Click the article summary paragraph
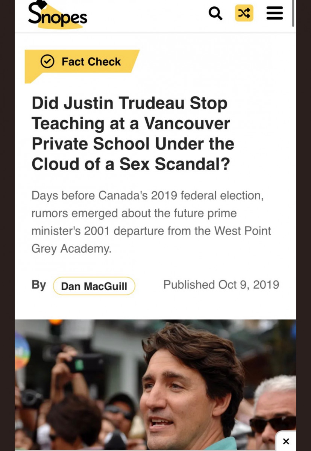The width and height of the screenshot is (311, 451). 151,222
